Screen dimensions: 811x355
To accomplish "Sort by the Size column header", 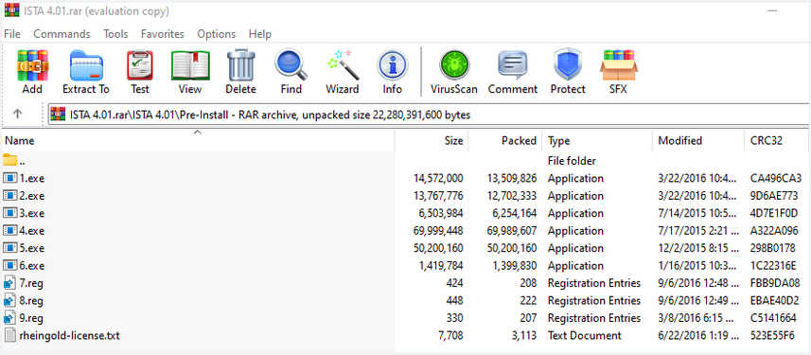I will coord(432,141).
